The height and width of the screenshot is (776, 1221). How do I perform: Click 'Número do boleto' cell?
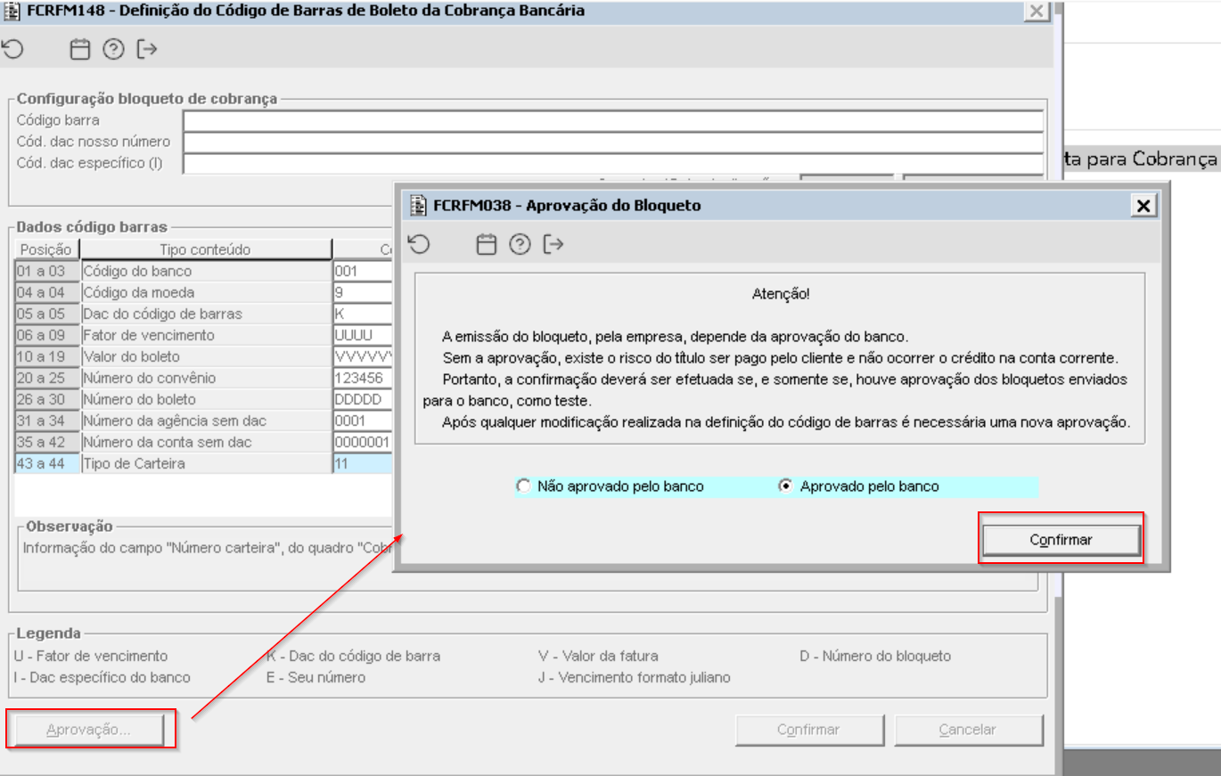206,399
